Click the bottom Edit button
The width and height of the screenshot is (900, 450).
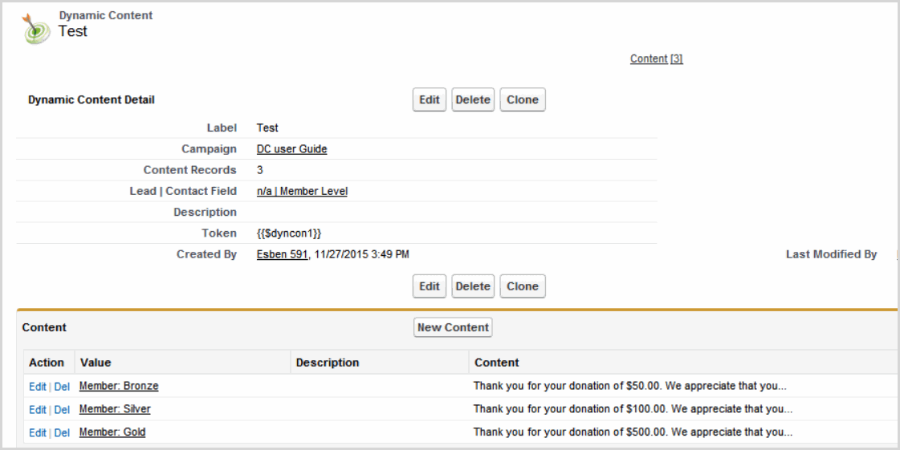(430, 286)
